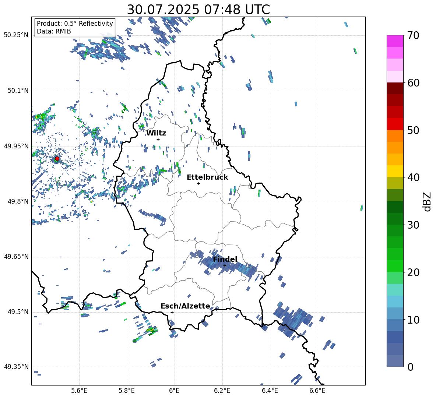Click the 49.35°N latitude label
This screenshot has width=436, height=398.
[16, 367]
